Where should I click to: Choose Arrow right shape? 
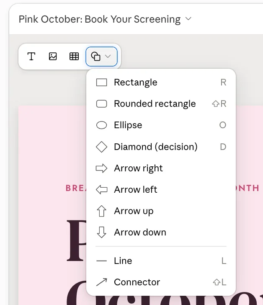(x=161, y=168)
